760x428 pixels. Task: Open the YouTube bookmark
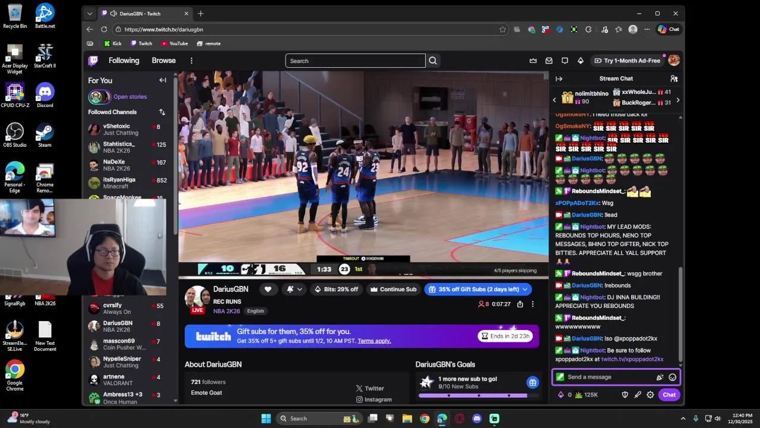(x=174, y=43)
